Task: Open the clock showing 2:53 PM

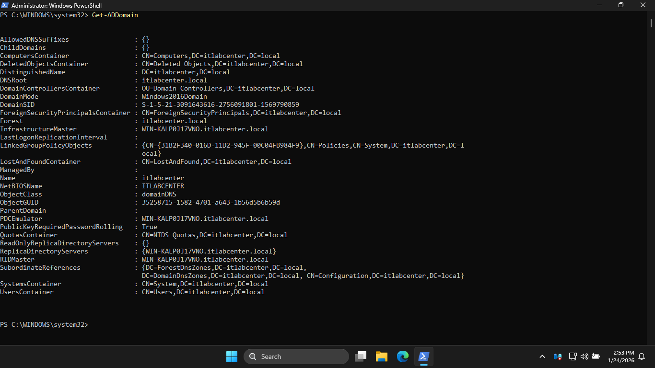Action: (620, 356)
